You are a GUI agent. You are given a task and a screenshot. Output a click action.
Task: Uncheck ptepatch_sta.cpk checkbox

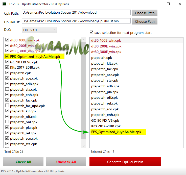[x=7, y=144]
